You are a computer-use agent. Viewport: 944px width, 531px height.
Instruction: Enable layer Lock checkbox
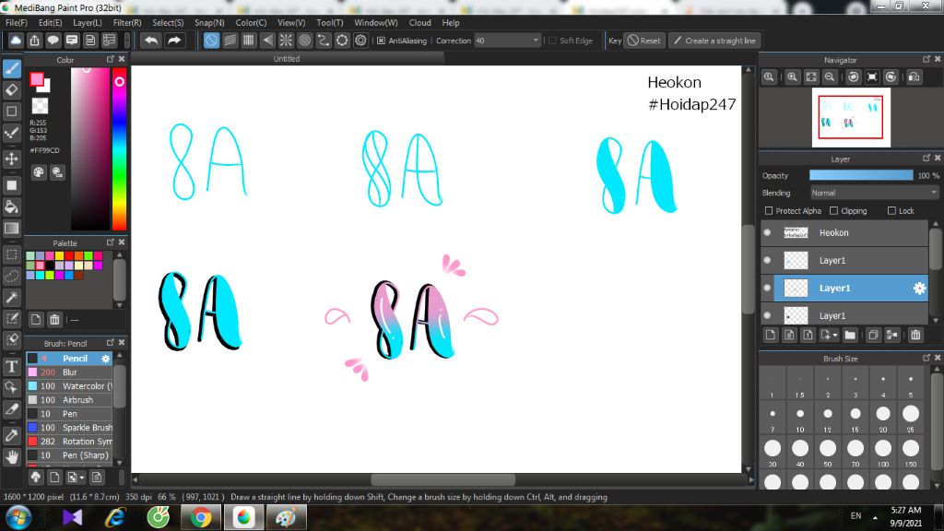891,211
